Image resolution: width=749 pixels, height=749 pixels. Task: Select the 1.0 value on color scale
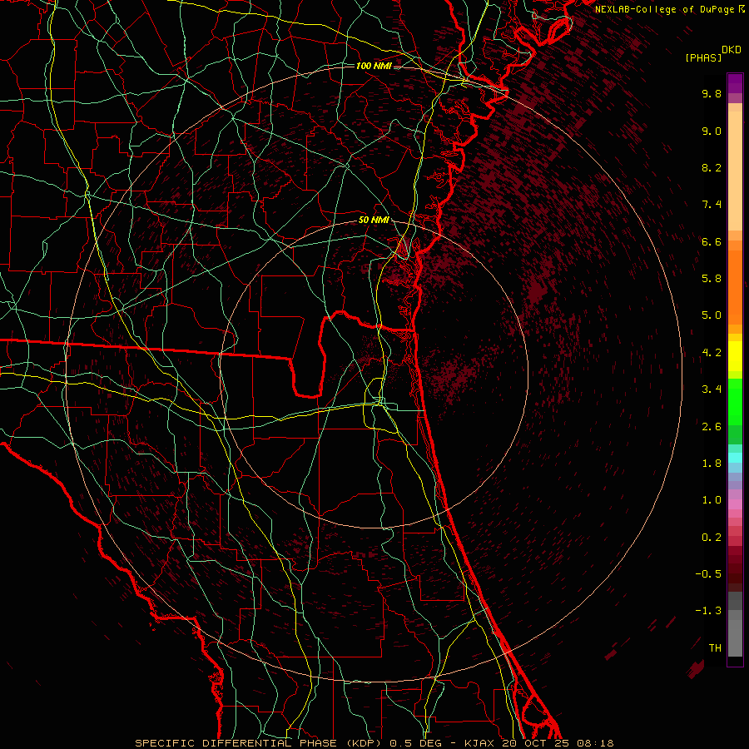coord(712,500)
